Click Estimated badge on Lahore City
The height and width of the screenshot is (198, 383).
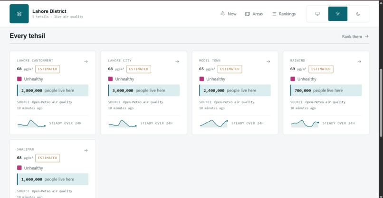pos(139,69)
